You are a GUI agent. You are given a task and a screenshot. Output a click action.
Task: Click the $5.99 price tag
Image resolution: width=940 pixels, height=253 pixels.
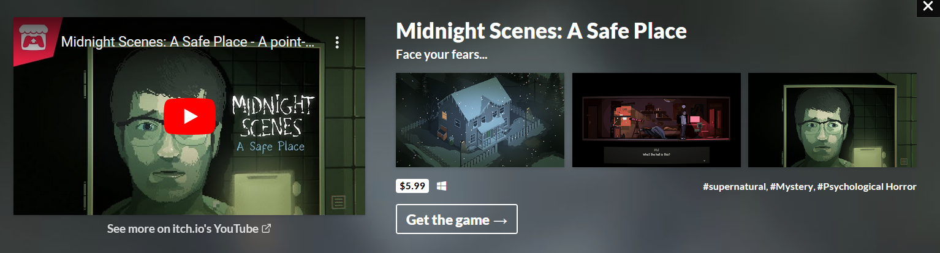[412, 186]
